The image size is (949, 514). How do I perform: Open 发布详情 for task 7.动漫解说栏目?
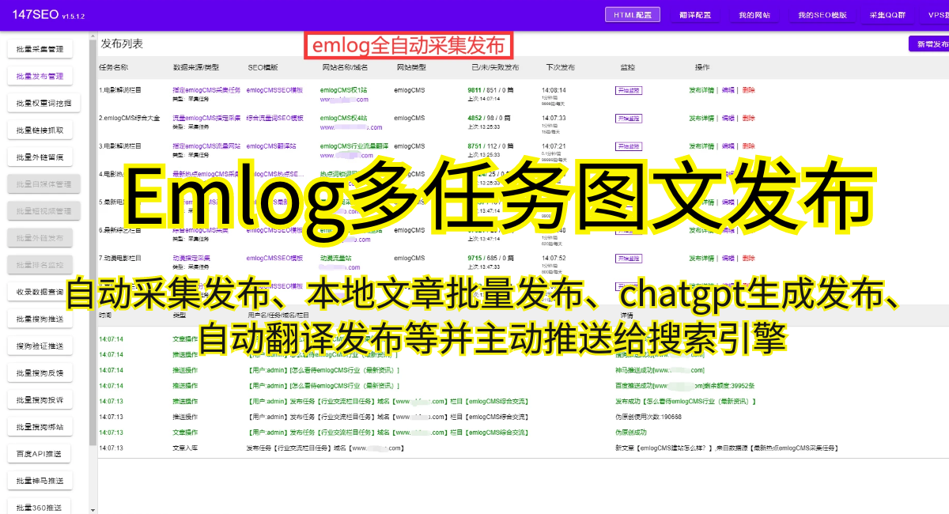[701, 259]
